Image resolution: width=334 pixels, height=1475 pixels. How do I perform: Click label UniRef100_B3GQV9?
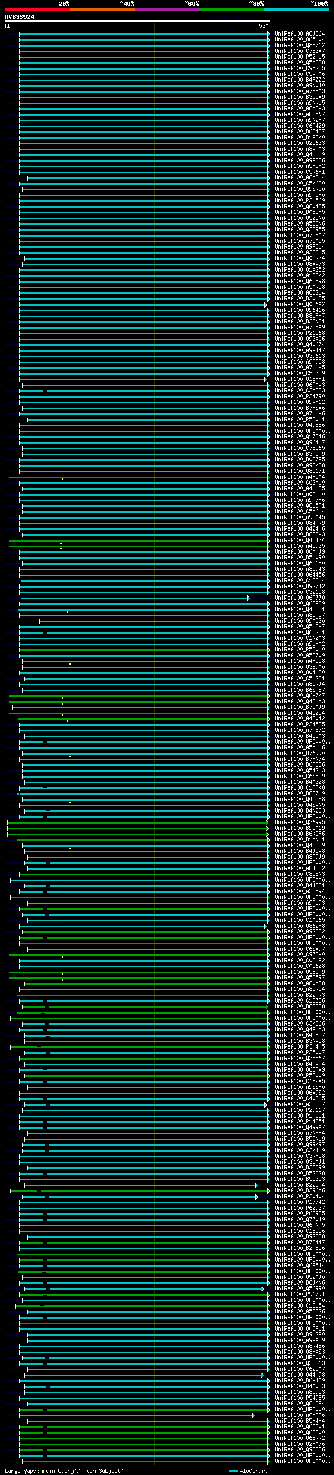point(300,97)
